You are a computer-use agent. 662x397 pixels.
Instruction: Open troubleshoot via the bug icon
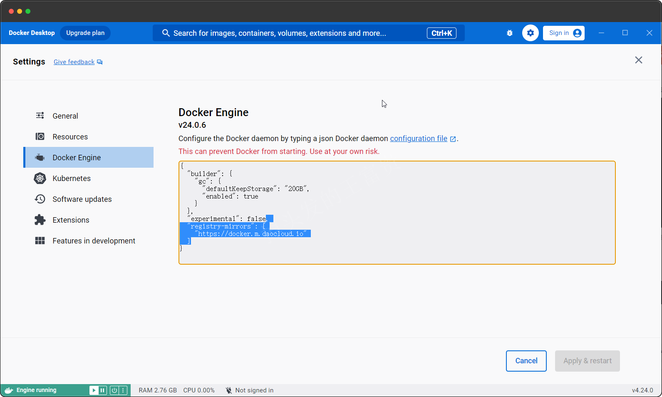point(510,33)
